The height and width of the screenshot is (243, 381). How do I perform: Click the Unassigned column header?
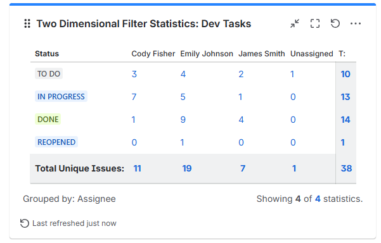(311, 54)
